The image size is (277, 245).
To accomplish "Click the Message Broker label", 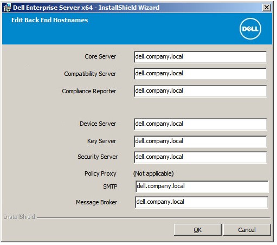I will point(96,202).
